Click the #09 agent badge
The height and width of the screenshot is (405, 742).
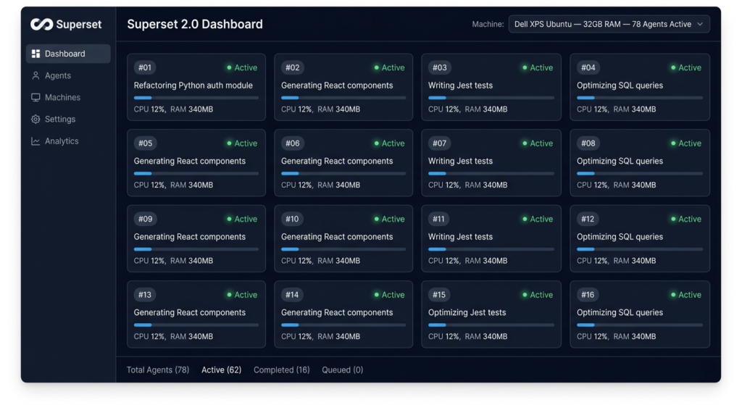[145, 219]
